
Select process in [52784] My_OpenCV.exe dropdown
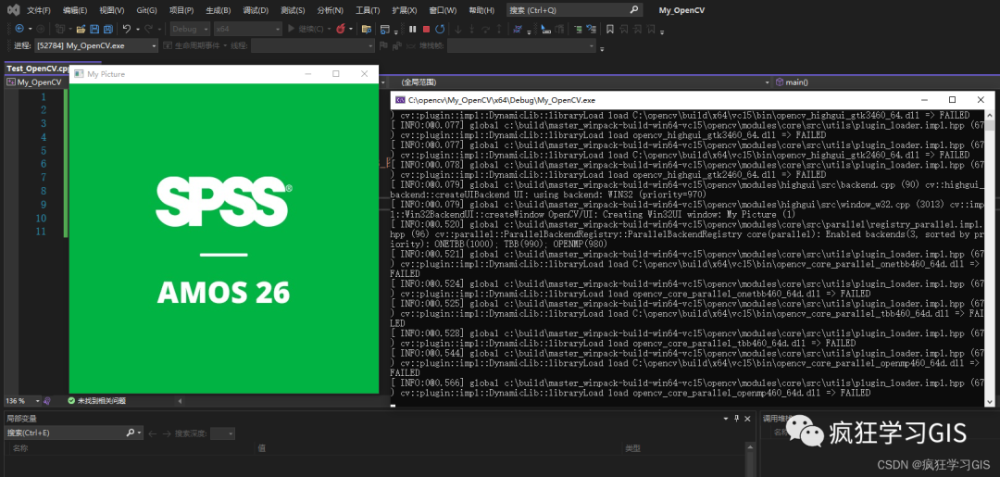pyautogui.click(x=97, y=46)
